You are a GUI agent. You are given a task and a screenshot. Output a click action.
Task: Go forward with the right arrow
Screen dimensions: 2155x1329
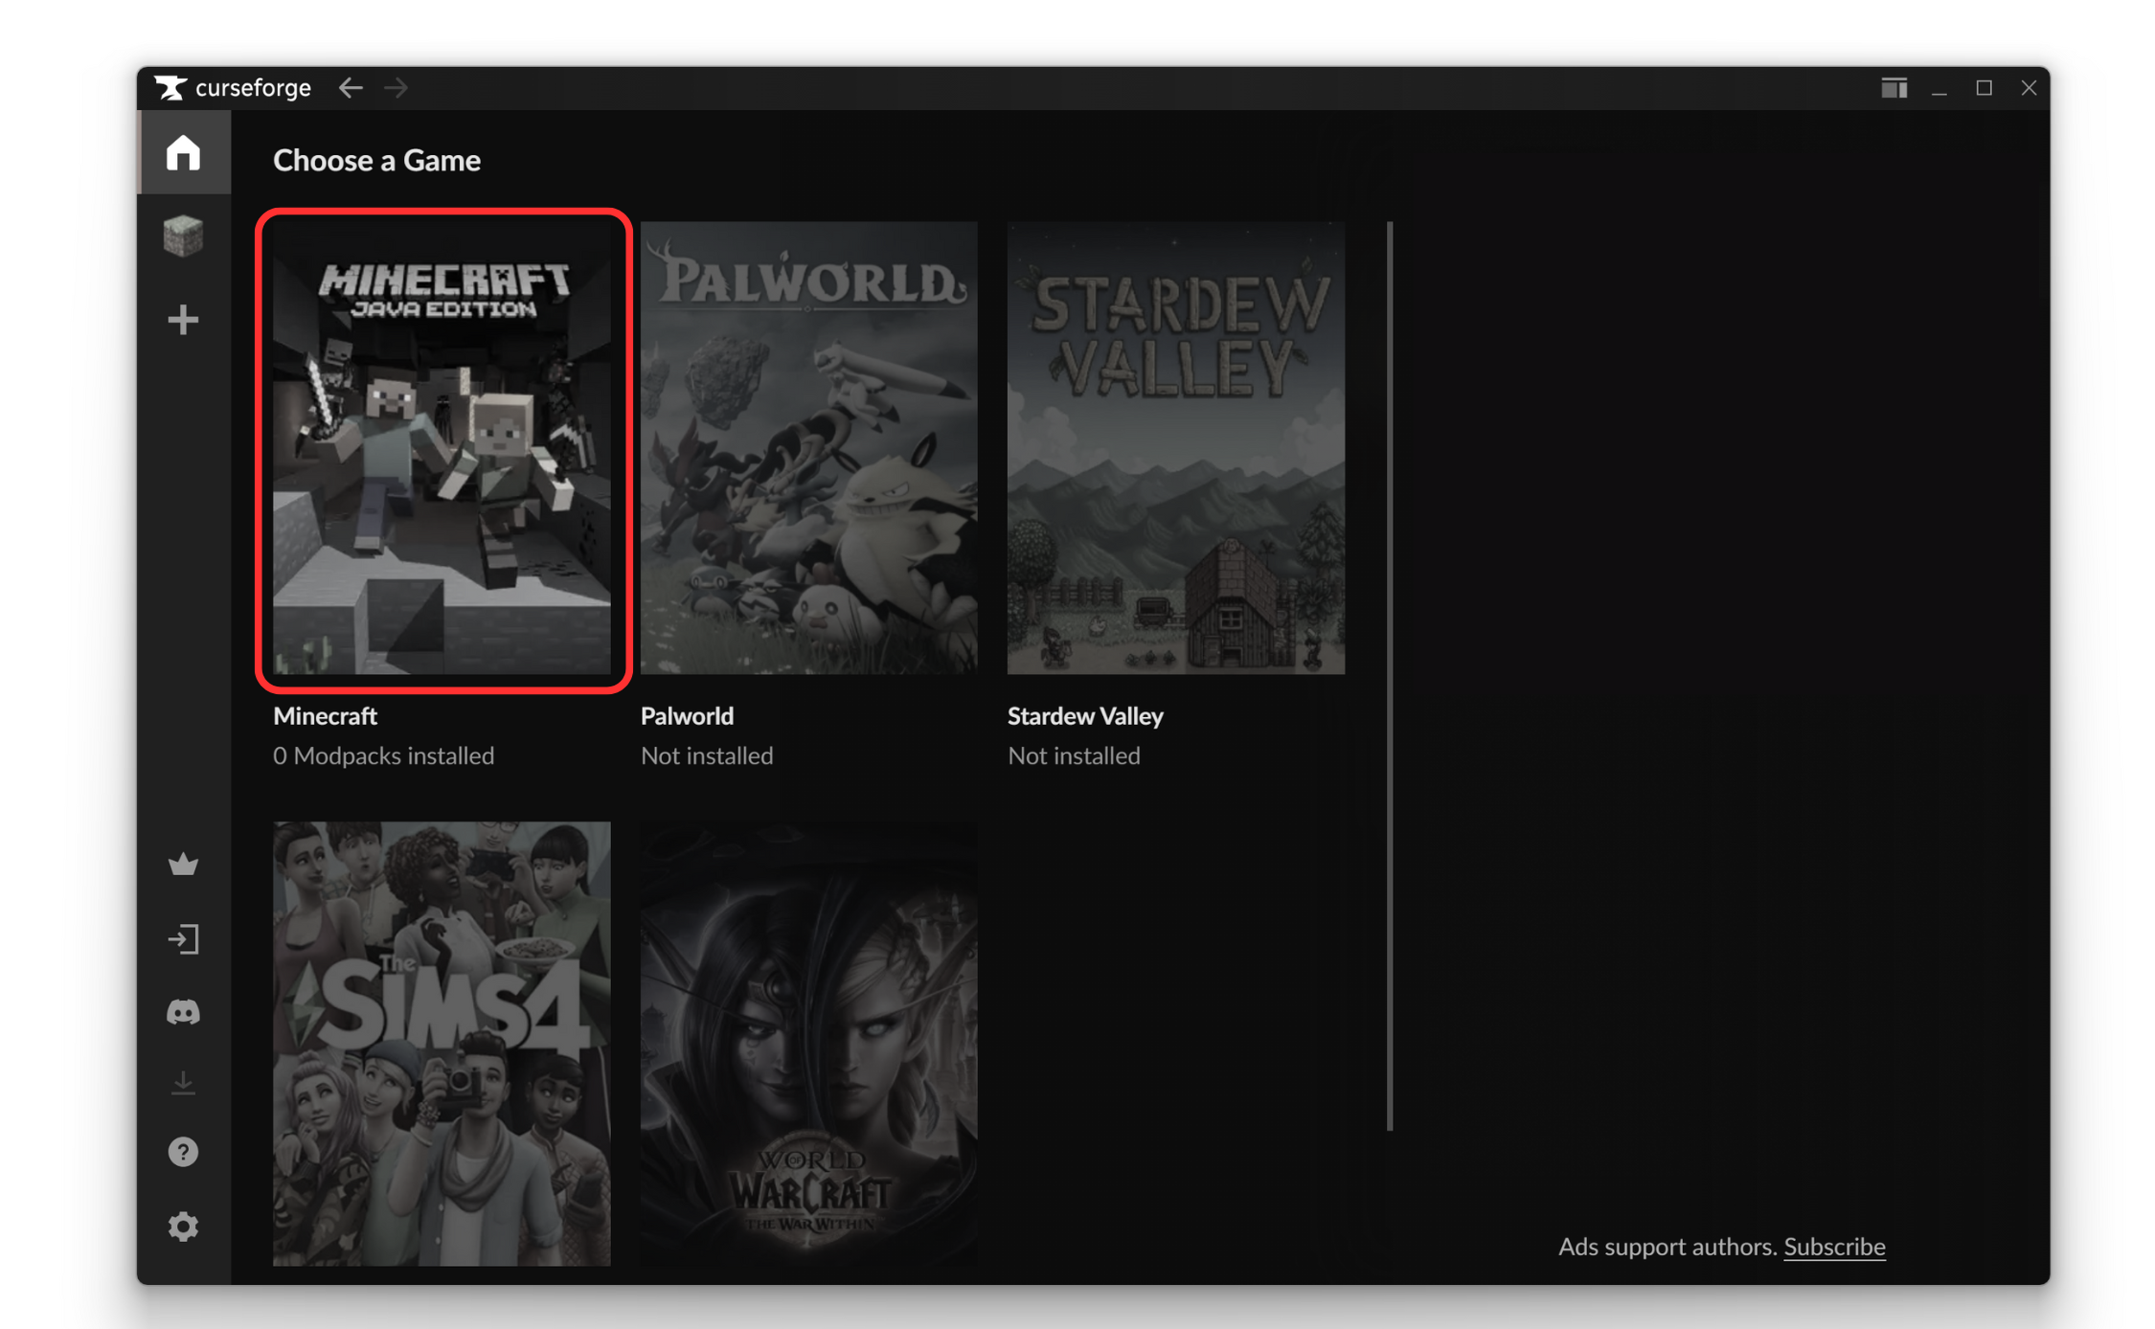(397, 88)
